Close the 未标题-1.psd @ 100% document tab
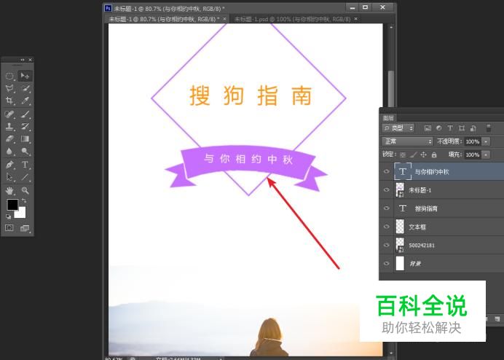 click(356, 19)
